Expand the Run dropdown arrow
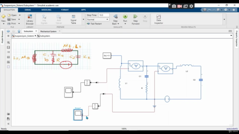Viewport: 239px width, 134px height. click(125, 24)
